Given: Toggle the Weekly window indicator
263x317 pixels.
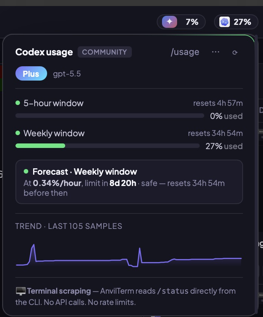Looking at the screenshot, I should [x=54, y=133].
